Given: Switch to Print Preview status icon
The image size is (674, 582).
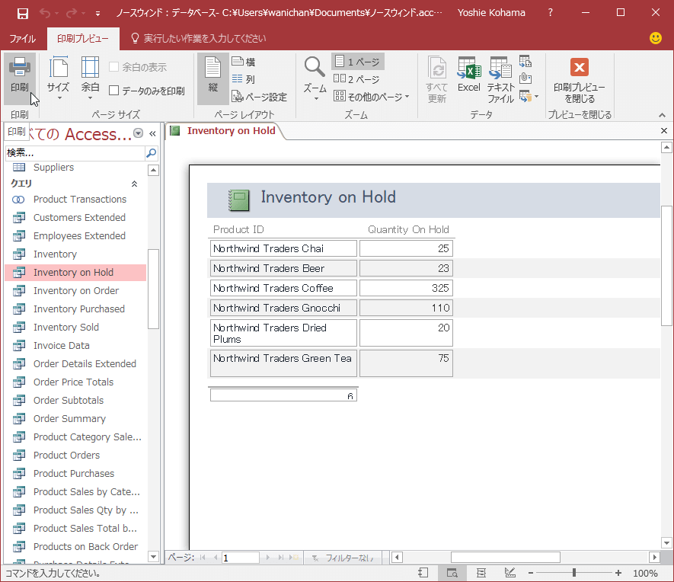Looking at the screenshot, I should [452, 573].
